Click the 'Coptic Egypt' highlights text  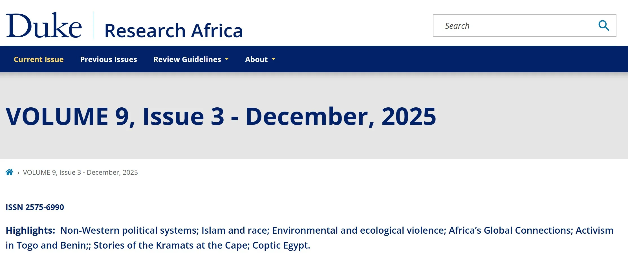(281, 245)
